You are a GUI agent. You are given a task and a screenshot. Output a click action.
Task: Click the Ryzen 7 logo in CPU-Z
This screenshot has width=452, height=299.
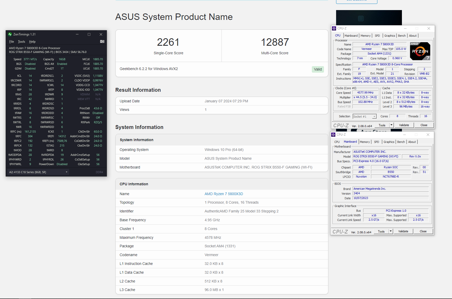click(x=420, y=51)
